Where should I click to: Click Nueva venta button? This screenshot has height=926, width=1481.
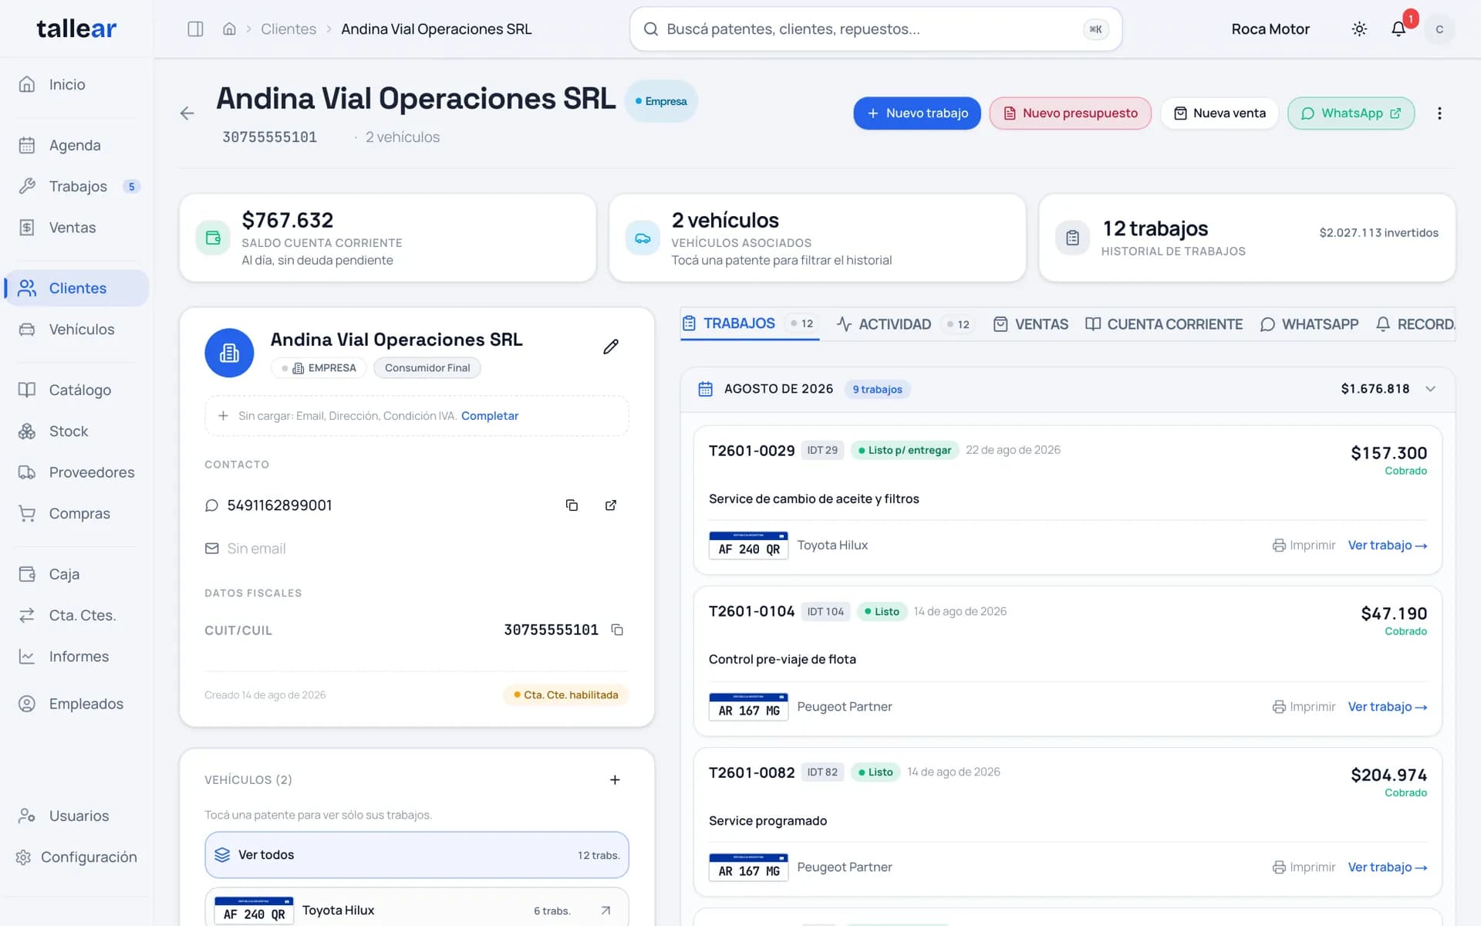[1219, 113]
